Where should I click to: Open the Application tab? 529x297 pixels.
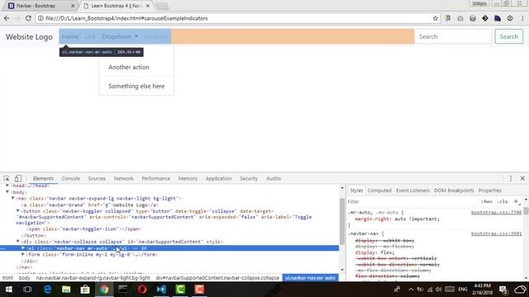[x=218, y=178]
